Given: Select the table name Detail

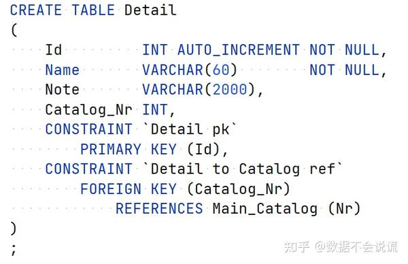Looking at the screenshot, I should [x=150, y=10].
